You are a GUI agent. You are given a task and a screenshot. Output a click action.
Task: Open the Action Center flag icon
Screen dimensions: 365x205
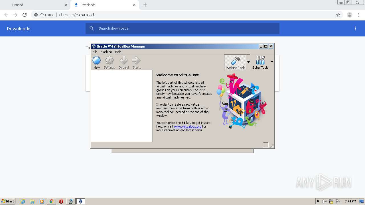click(338, 201)
